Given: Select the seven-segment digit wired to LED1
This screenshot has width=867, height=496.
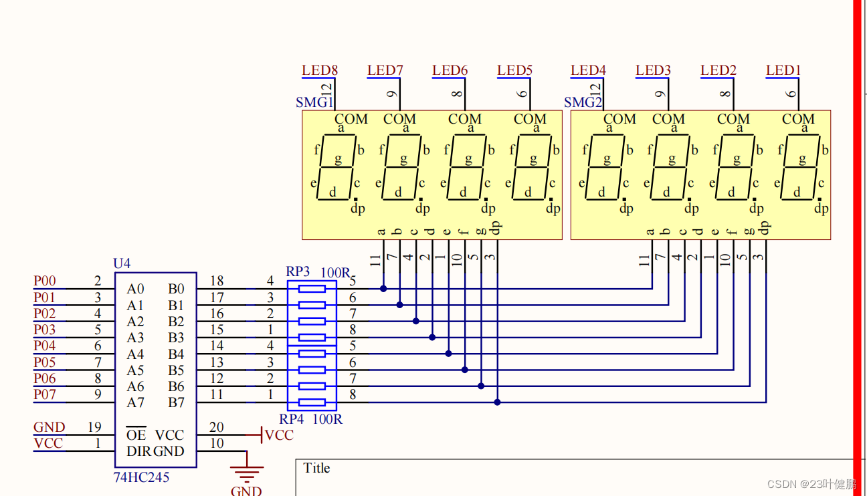Looking at the screenshot, I should tap(801, 166).
